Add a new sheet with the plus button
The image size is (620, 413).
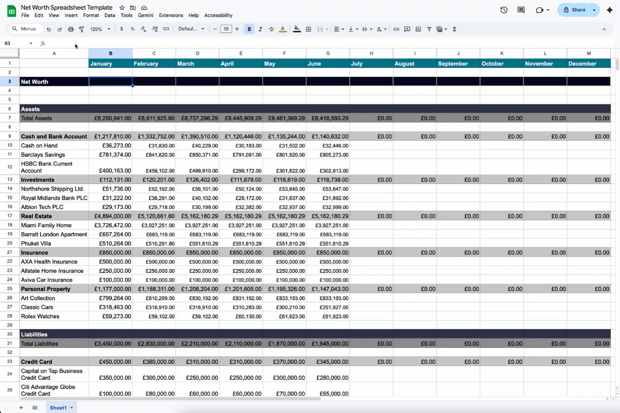(x=21, y=408)
